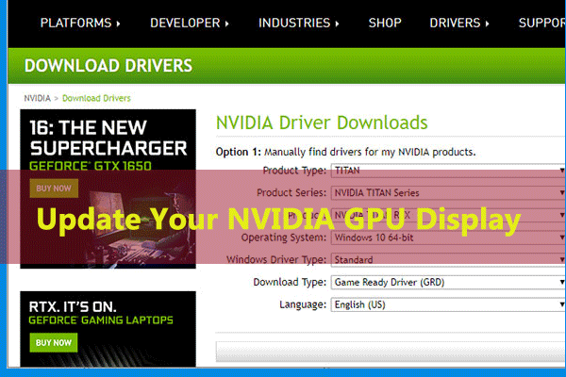The image size is (566, 377).
Task: Go to the SHOP page
Action: [385, 23]
